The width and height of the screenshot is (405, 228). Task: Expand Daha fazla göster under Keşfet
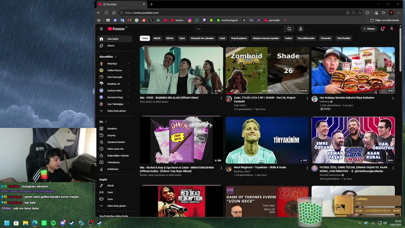click(115, 206)
